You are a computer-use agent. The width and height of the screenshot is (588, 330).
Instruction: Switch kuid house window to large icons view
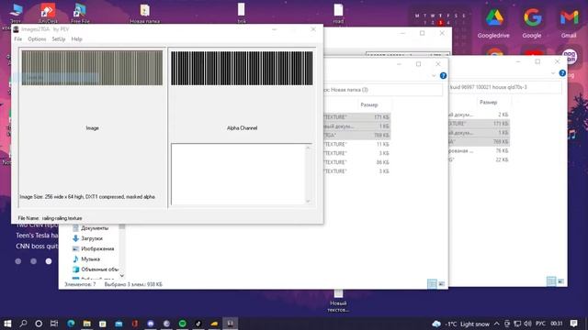[560, 281]
